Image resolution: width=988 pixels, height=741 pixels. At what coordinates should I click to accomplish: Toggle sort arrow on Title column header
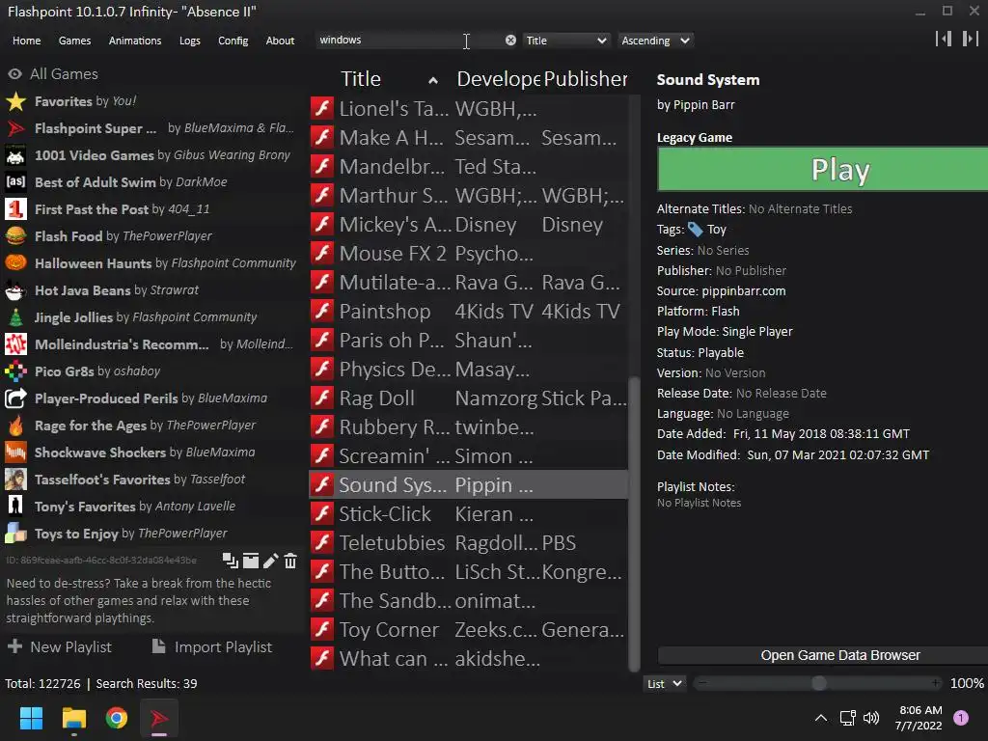(433, 80)
